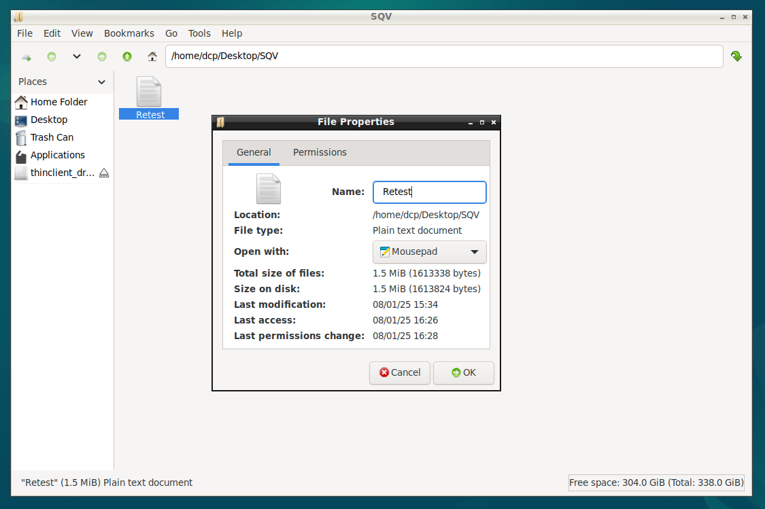Navigate to parent folder with up arrow
Screen dimensions: 765x509
click(127, 57)
